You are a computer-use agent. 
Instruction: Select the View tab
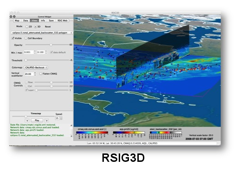coord(34,20)
